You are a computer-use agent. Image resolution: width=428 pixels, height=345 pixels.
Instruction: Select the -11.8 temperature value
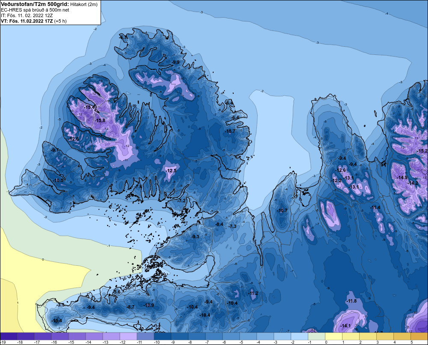pos(351,301)
